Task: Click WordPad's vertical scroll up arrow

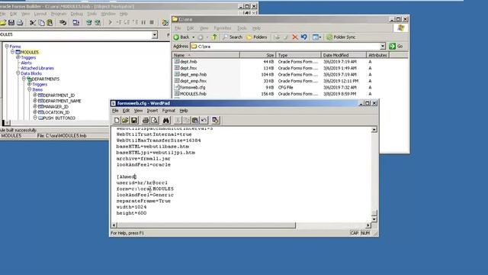Action: coord(374,129)
